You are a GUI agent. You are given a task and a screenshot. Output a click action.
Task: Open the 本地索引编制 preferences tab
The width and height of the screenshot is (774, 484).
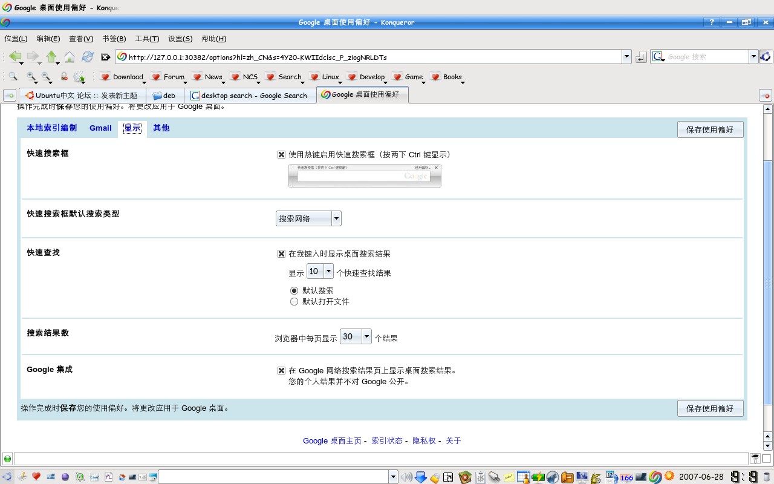pyautogui.click(x=52, y=128)
